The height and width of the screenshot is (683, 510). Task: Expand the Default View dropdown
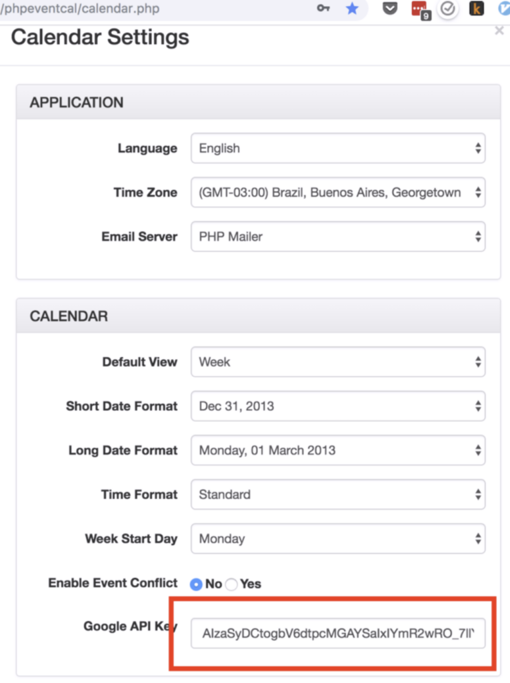click(338, 362)
